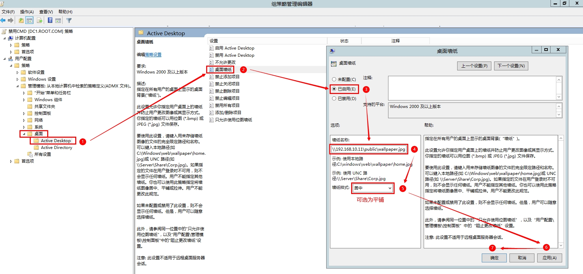Click the forward arrow toolbar icon

tap(11, 20)
